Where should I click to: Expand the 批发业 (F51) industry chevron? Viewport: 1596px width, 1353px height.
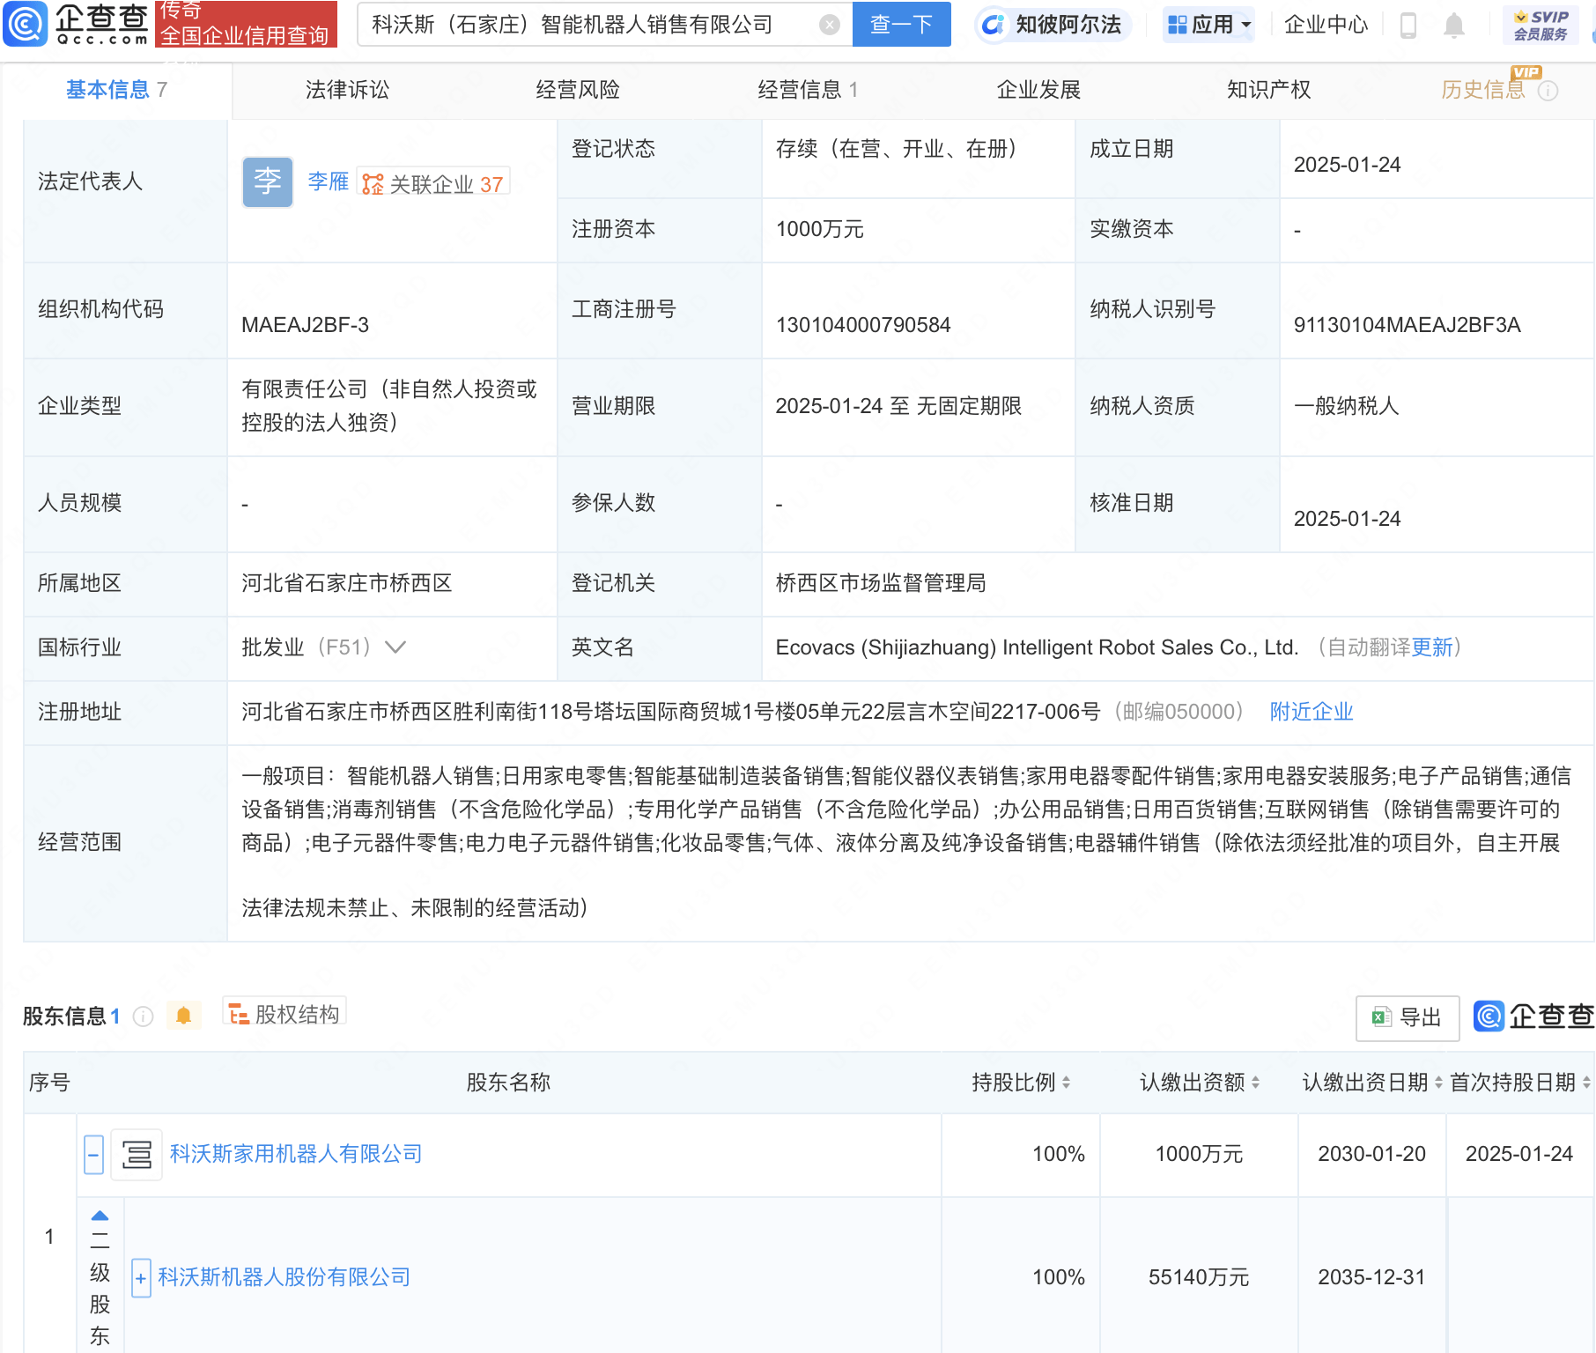click(x=395, y=647)
